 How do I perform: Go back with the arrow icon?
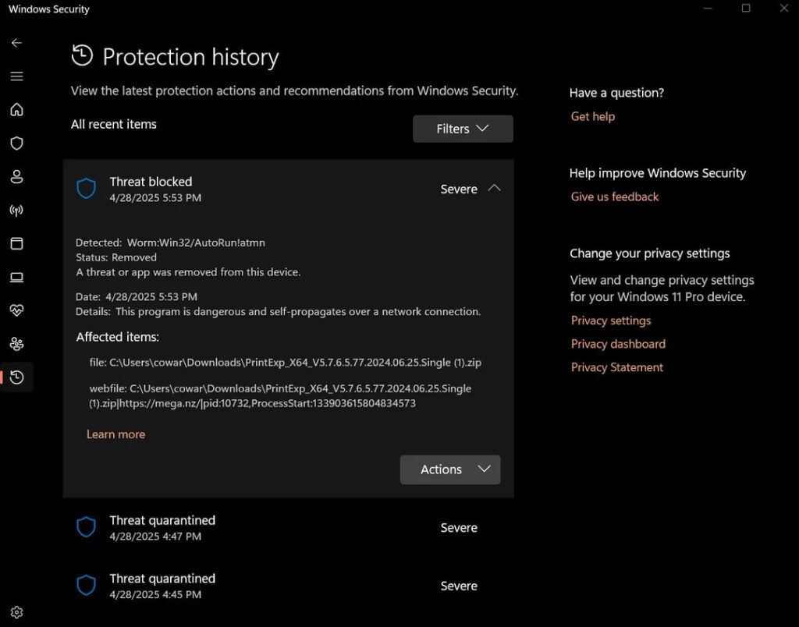point(16,43)
